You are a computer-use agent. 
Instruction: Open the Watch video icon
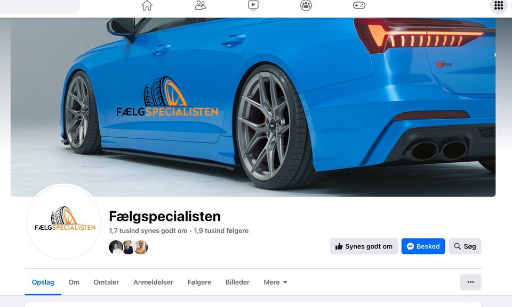click(x=253, y=5)
